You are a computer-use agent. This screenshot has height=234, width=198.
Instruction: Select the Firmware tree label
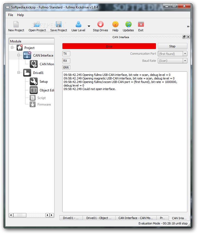coord(44,104)
